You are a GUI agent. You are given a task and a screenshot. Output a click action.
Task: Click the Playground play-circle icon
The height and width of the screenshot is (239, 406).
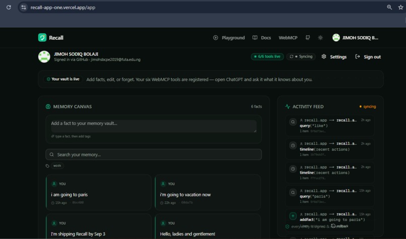[x=216, y=38]
